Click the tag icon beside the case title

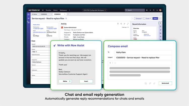(x=66, y=19)
